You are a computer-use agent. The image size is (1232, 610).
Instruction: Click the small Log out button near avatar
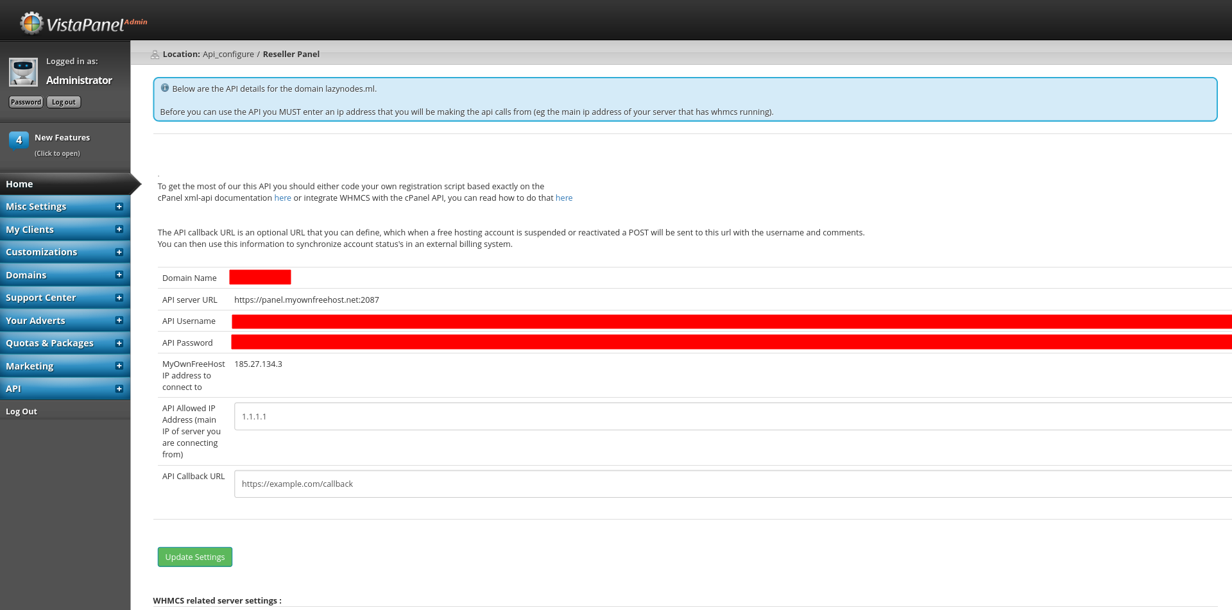pos(64,102)
